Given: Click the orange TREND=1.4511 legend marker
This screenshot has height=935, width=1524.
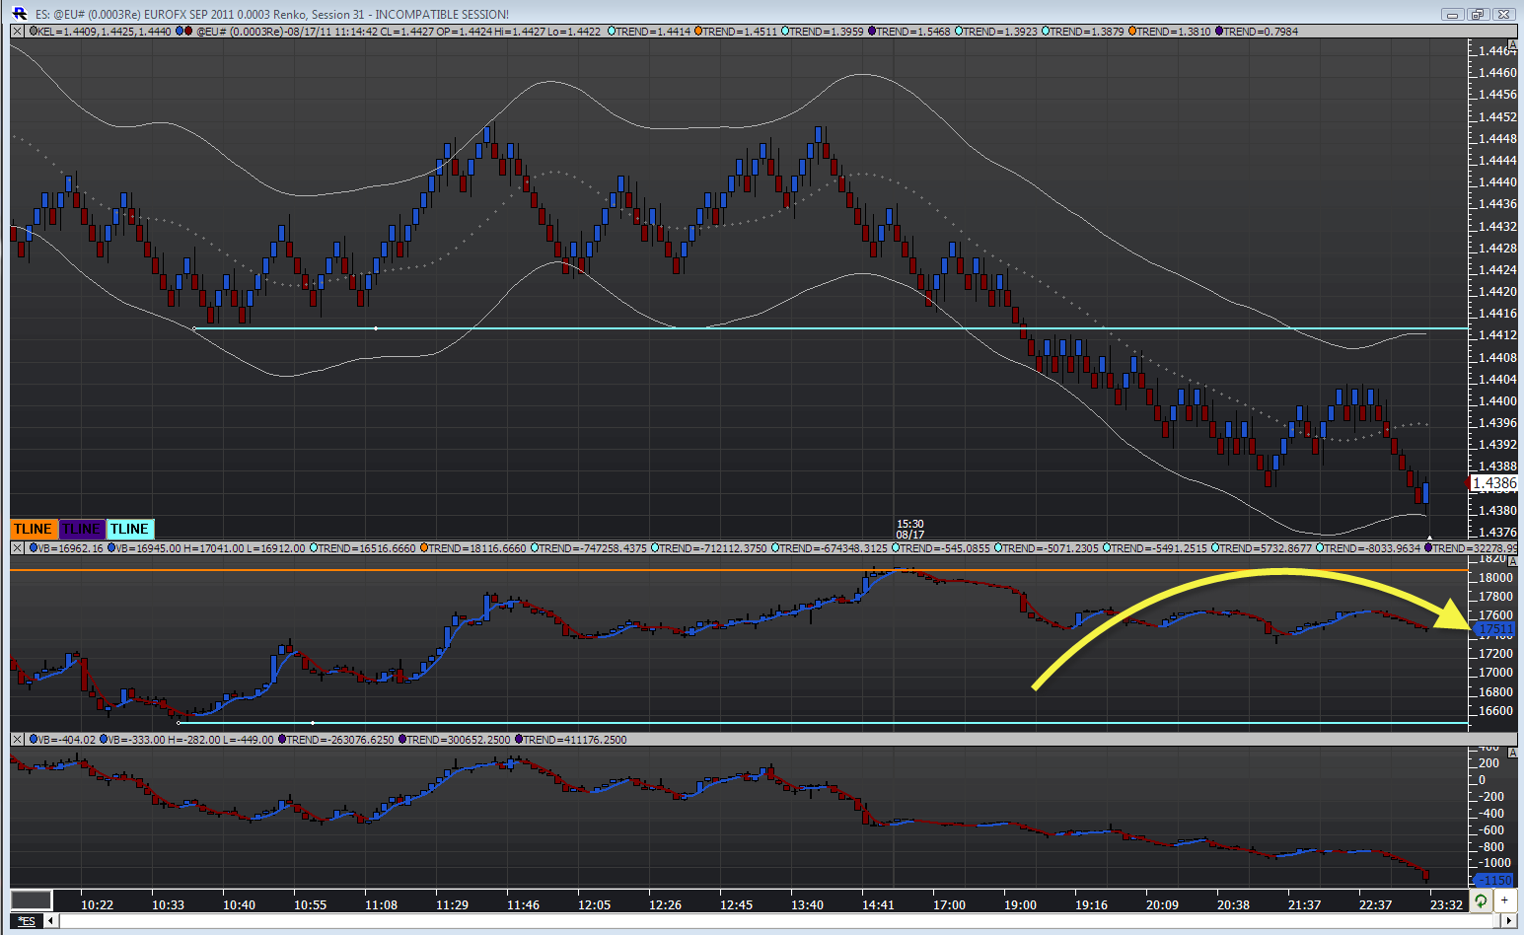Looking at the screenshot, I should tap(698, 32).
